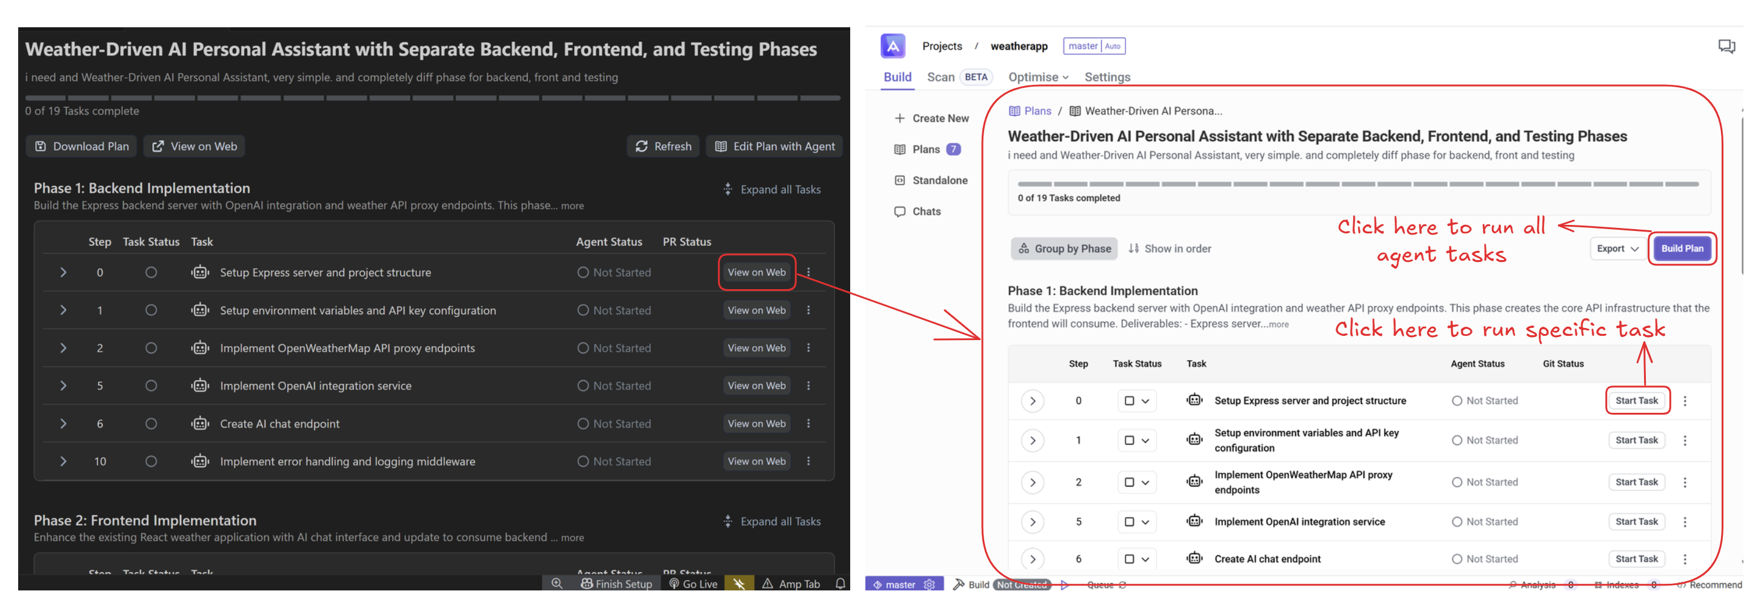Toggle task status circle for step 1 in dark panel
The width and height of the screenshot is (1761, 608).
(x=151, y=310)
